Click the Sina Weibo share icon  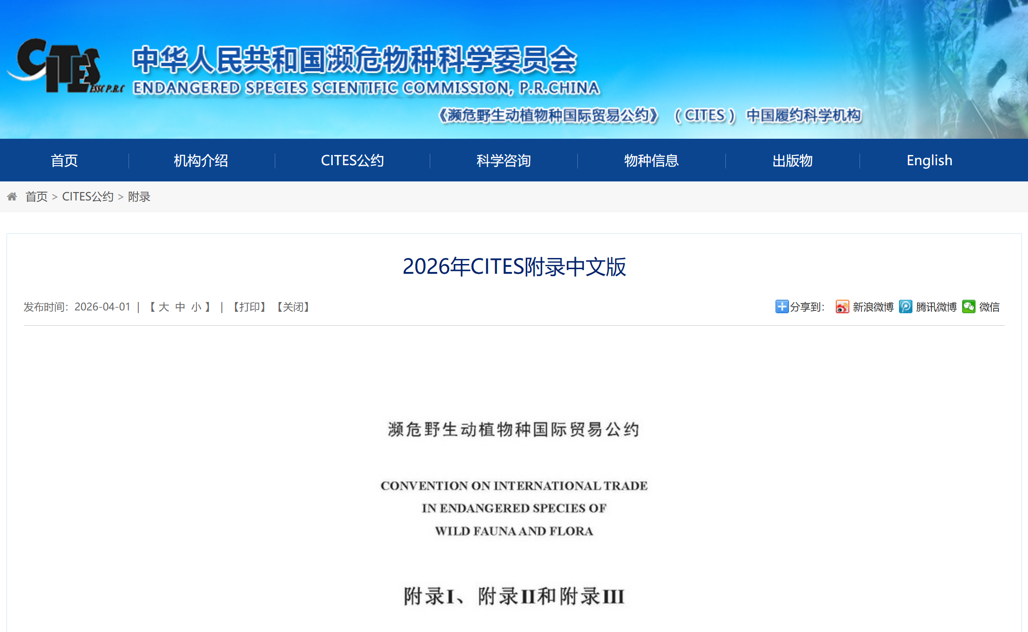tap(842, 307)
